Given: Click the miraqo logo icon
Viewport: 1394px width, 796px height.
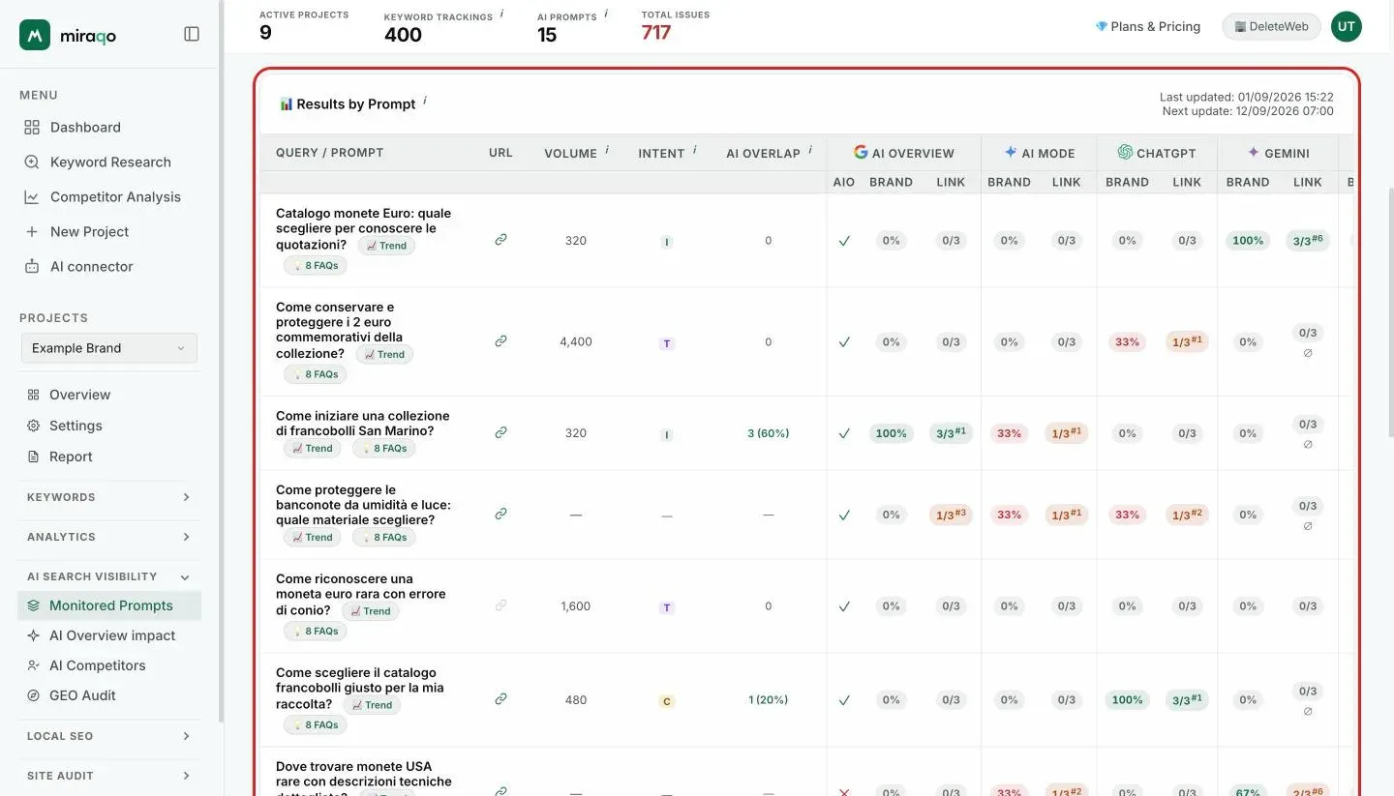Looking at the screenshot, I should coord(35,35).
